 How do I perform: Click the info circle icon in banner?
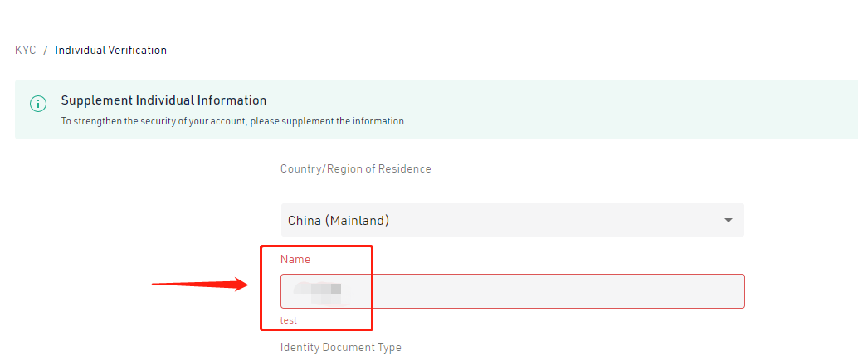coord(38,104)
